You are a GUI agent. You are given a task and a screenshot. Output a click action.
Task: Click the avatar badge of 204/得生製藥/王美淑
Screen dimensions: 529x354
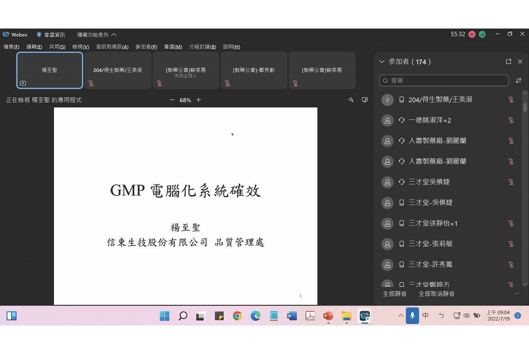tap(387, 100)
